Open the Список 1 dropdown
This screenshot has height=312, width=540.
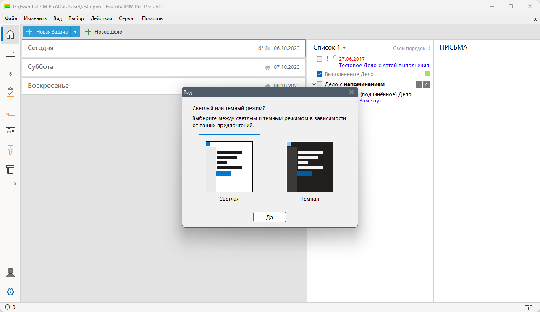pyautogui.click(x=344, y=47)
